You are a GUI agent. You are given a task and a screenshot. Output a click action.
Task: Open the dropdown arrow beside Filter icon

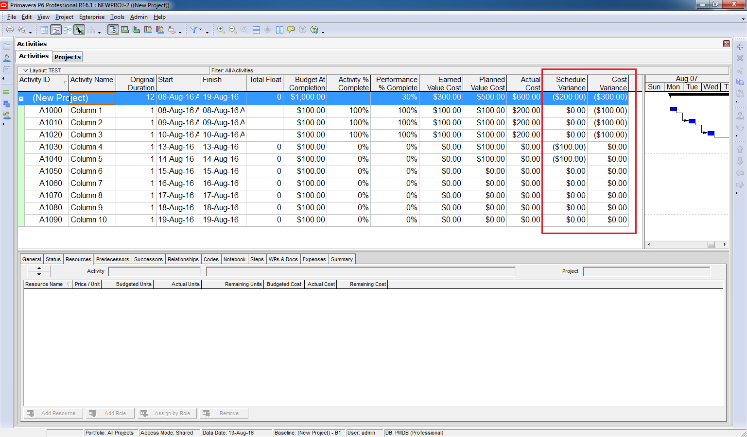click(201, 30)
